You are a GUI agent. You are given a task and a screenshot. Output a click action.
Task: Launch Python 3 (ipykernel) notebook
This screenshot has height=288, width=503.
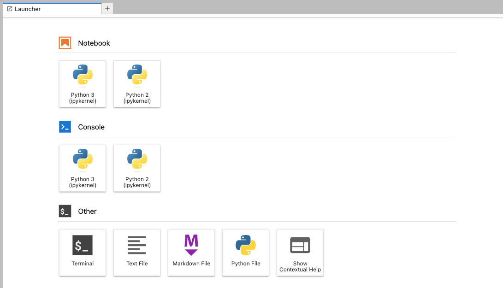(x=83, y=84)
